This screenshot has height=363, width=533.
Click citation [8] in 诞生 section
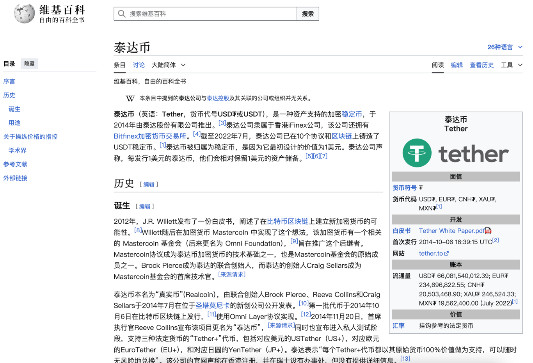pos(138,230)
